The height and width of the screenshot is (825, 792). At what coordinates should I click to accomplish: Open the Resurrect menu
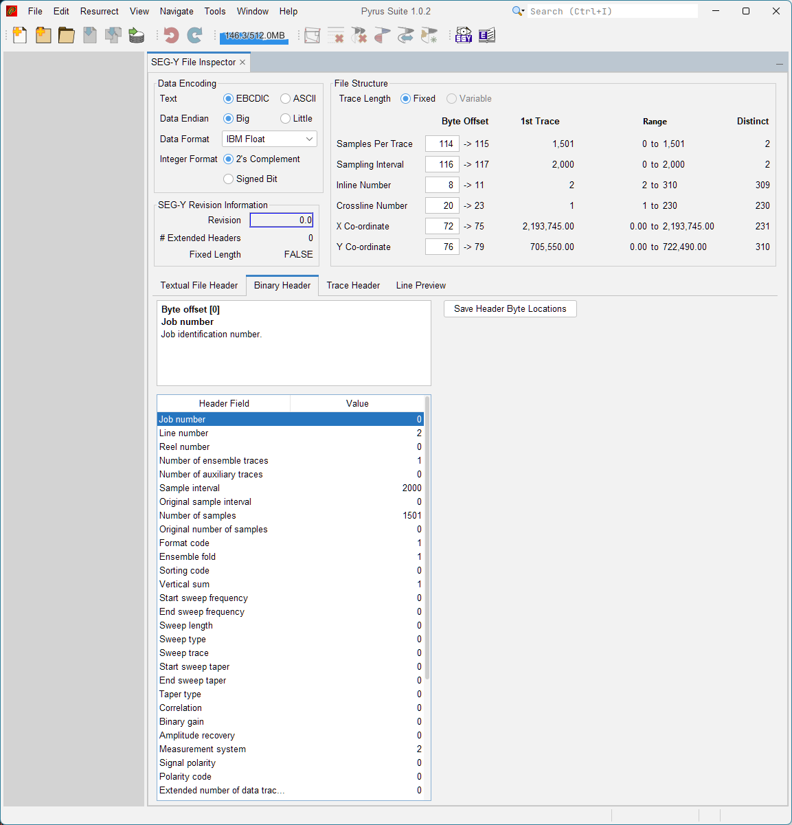click(100, 11)
